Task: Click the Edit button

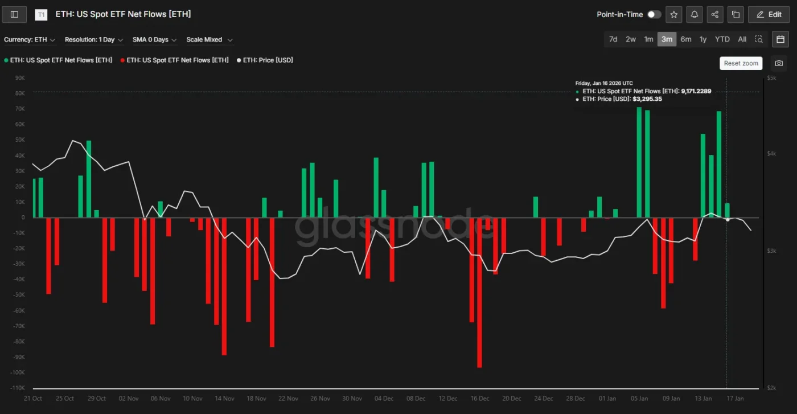Action: (769, 14)
